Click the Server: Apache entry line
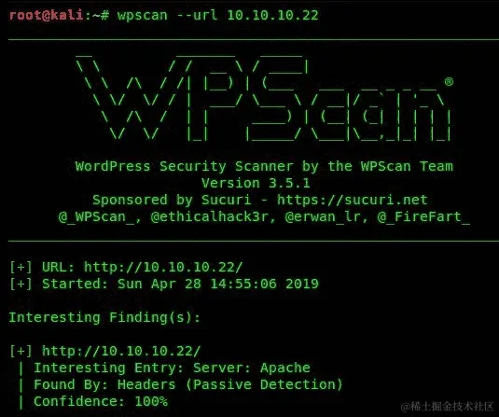Viewport: 499px width, 417px height. [172, 368]
